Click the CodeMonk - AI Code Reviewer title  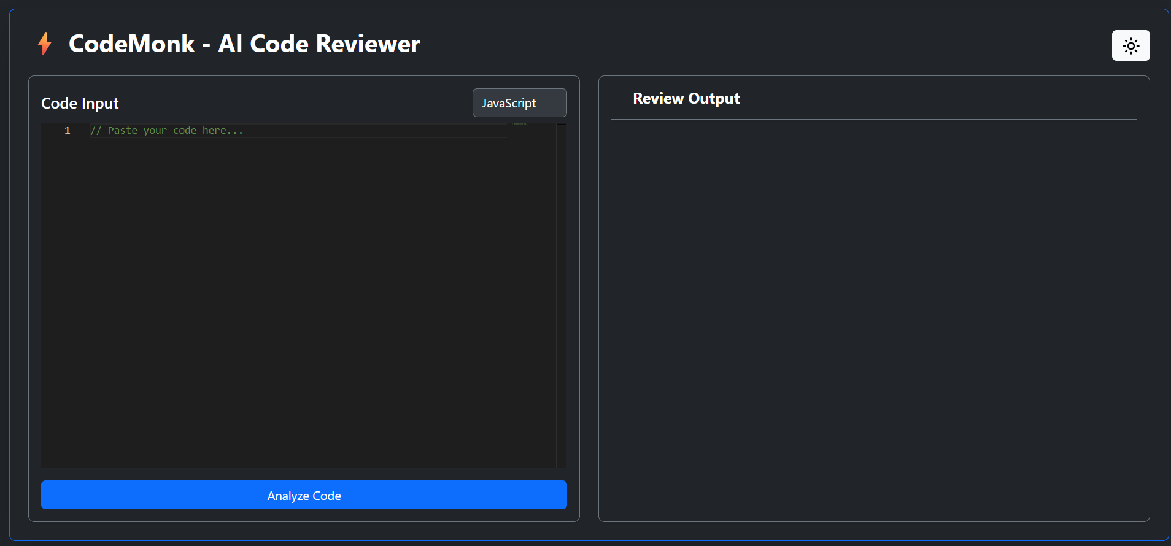pyautogui.click(x=244, y=44)
